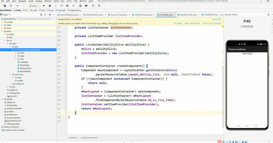Collapse the com.example.myjavademo package
The width and height of the screenshot is (273, 143).
pos(13,50)
